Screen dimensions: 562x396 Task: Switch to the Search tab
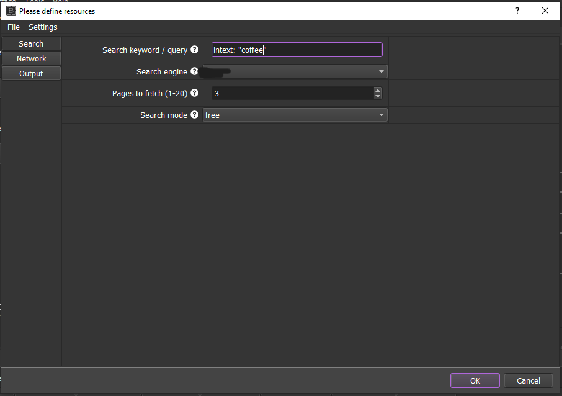tap(31, 44)
